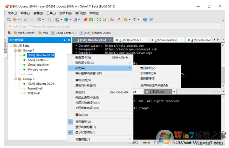
Task: Add a new tab with the plus button
Action: coord(174,92)
